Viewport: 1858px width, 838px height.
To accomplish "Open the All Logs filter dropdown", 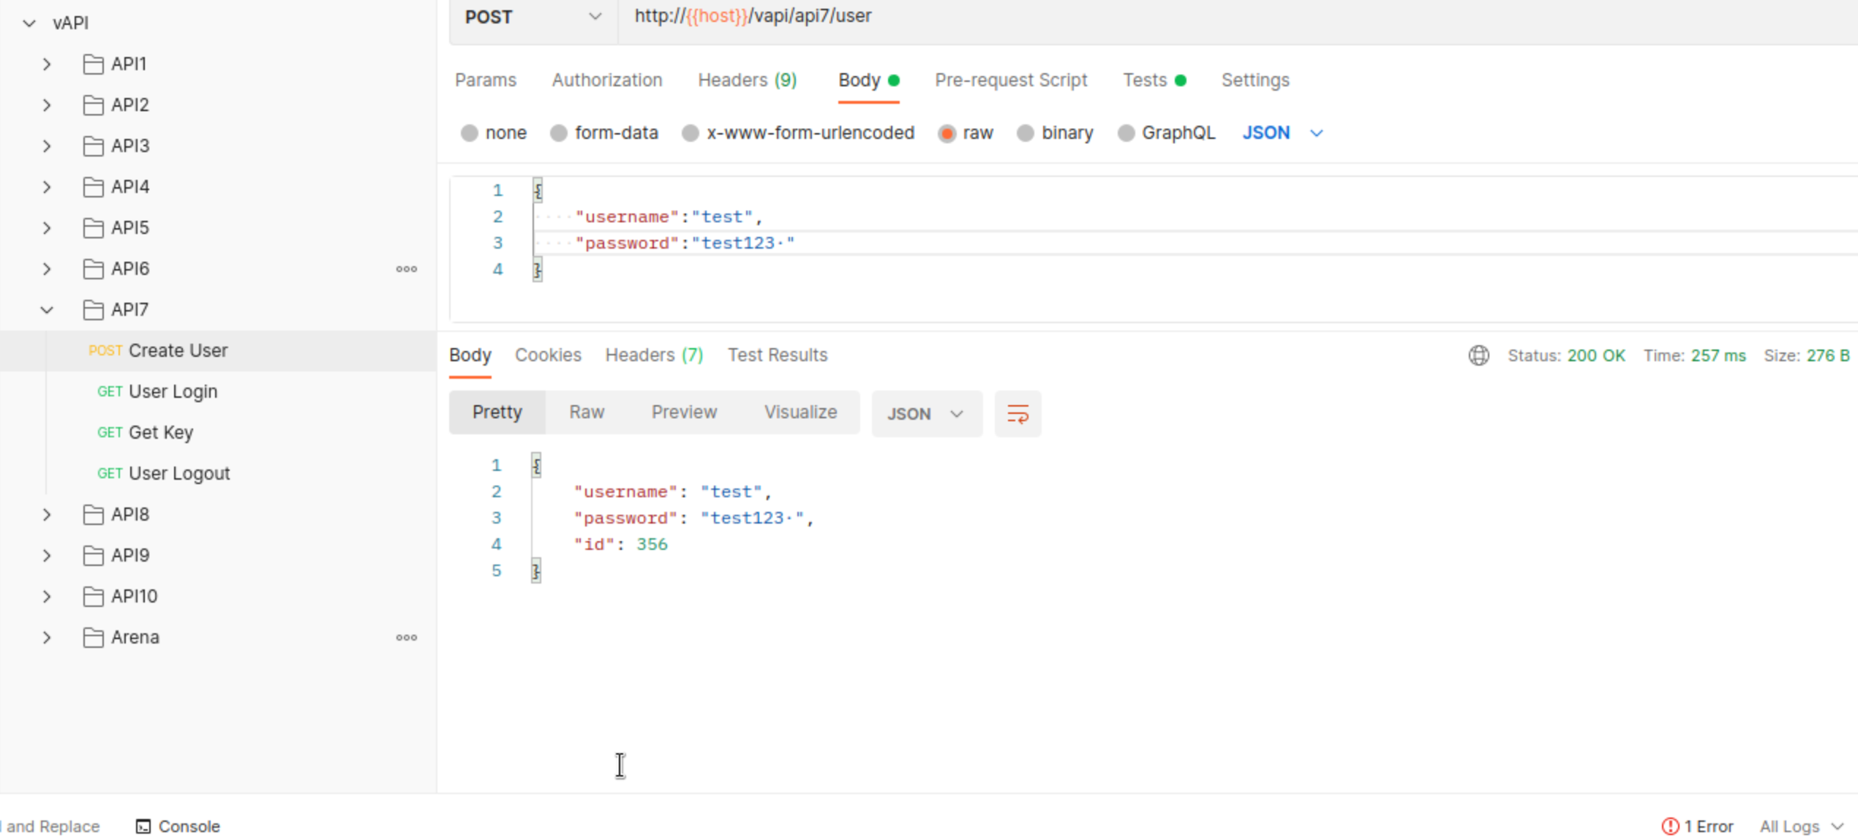I will tap(1800, 826).
